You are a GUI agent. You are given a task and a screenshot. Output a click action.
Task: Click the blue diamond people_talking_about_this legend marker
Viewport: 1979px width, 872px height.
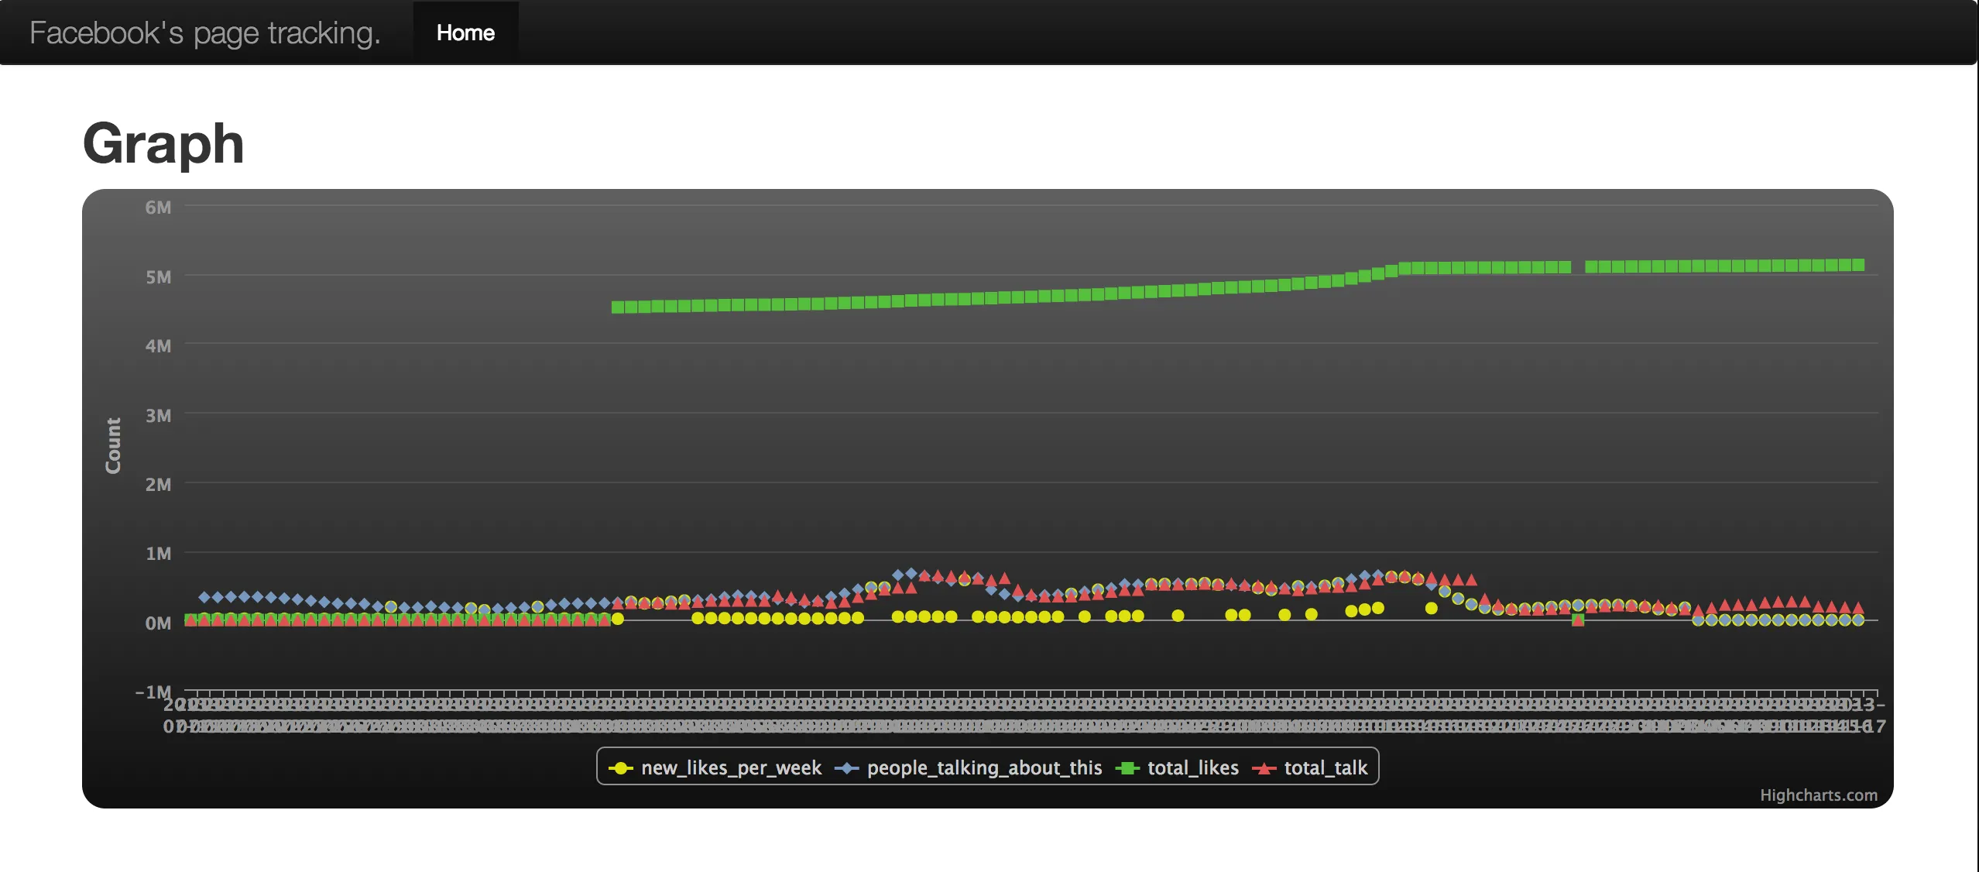click(x=846, y=768)
